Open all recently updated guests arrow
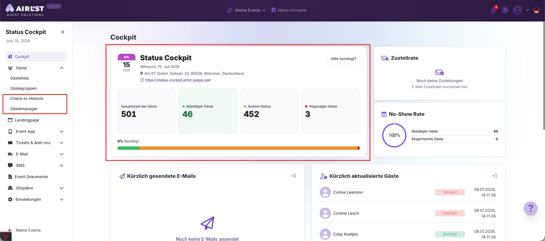 (494, 176)
